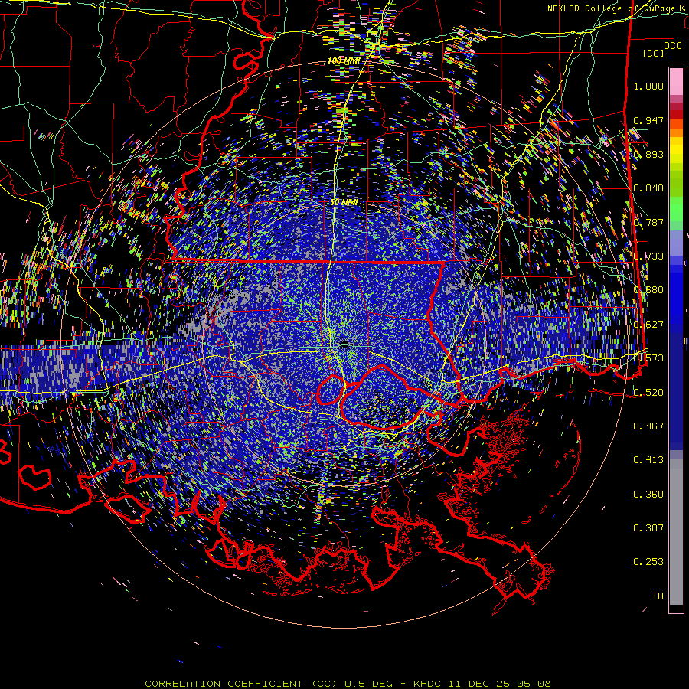Click the DCC label above color scale
The image size is (689, 689).
coord(673,46)
